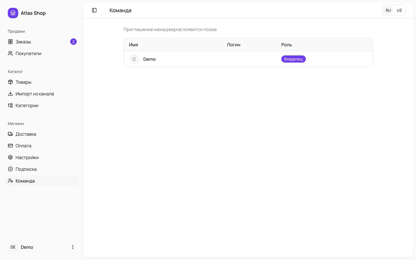Click the orders count badge 2
The height and width of the screenshot is (260, 416).
tap(73, 42)
